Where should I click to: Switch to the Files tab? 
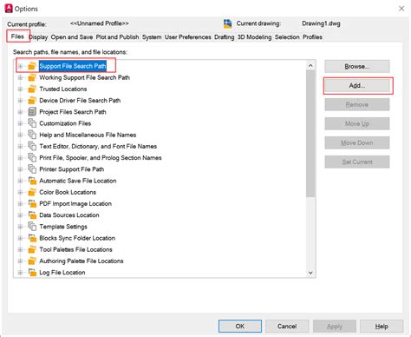pyautogui.click(x=17, y=36)
